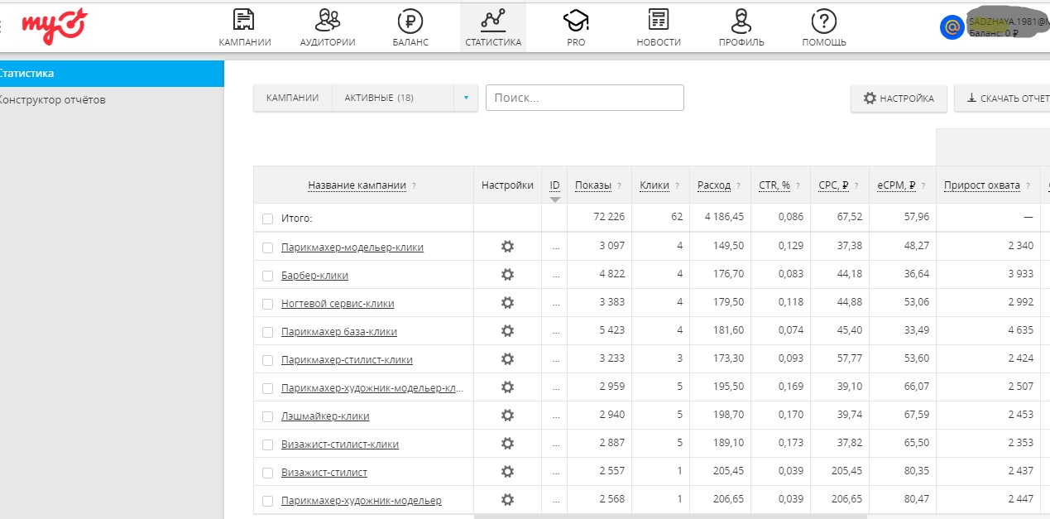Image resolution: width=1050 pixels, height=519 pixels.
Task: Expand the Активные (18) filter dropdown arrow
Action: [x=466, y=98]
